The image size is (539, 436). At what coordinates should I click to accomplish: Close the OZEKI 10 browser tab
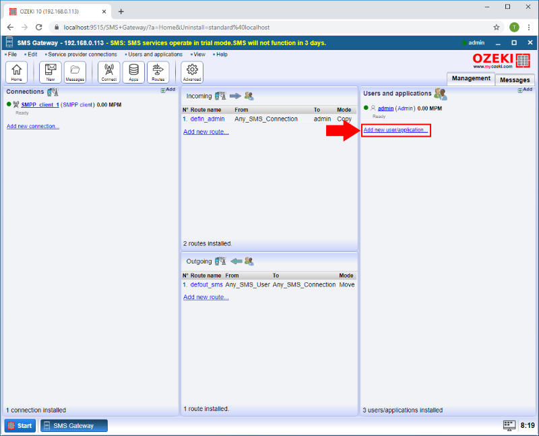tap(104, 11)
